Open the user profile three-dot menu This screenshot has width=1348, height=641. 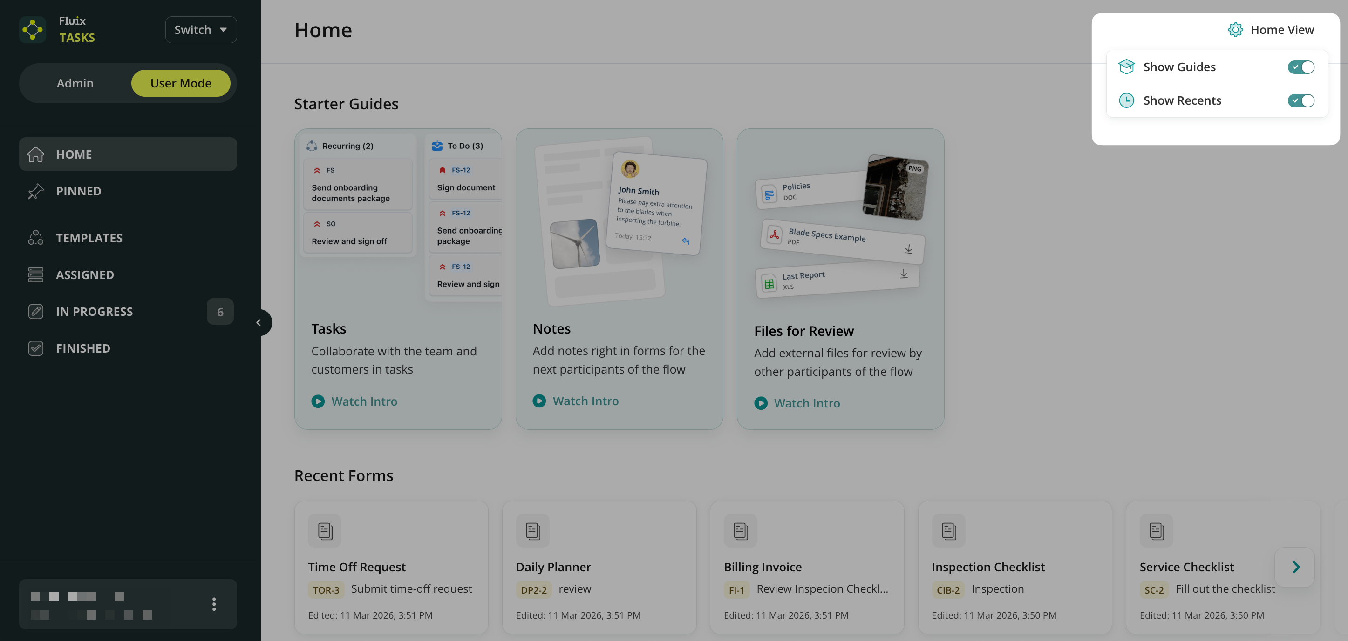point(213,604)
